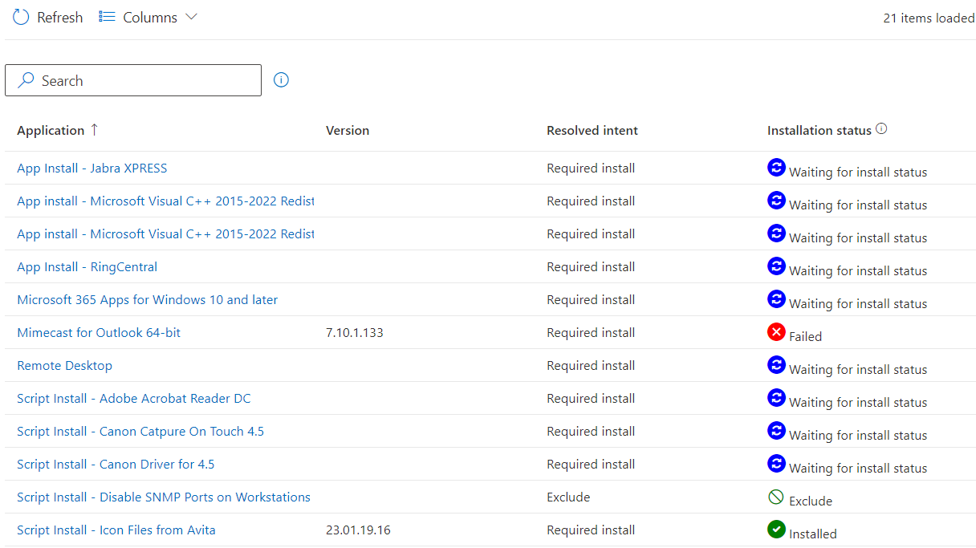Click the info icon beside Search box
Image resolution: width=976 pixels, height=548 pixels.
[281, 80]
